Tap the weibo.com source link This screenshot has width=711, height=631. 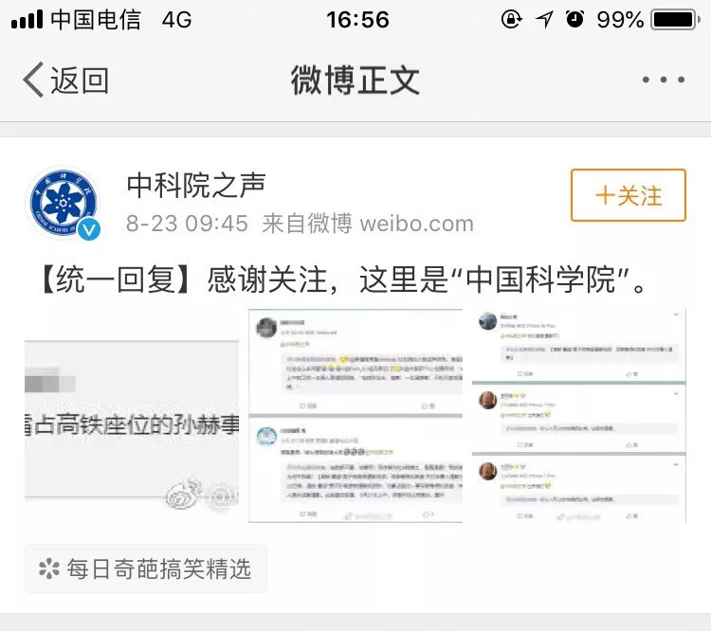417,224
